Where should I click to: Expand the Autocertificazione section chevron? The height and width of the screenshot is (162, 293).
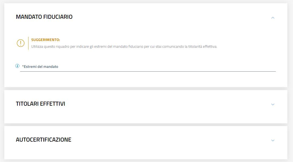pos(273,140)
